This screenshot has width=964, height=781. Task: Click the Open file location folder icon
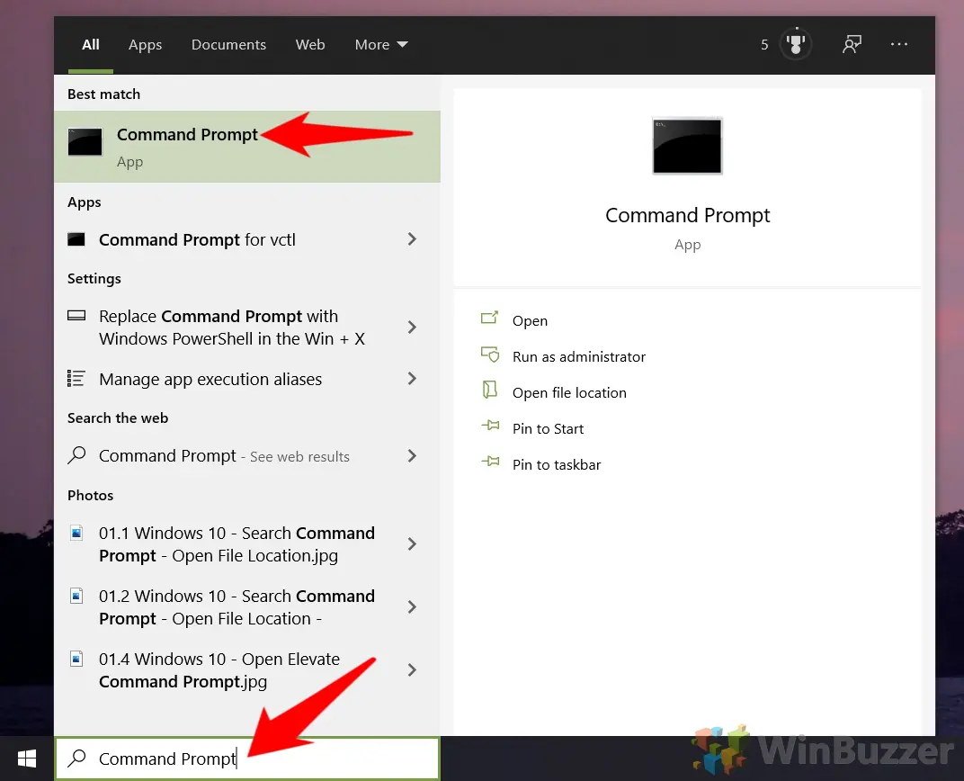[x=489, y=390]
